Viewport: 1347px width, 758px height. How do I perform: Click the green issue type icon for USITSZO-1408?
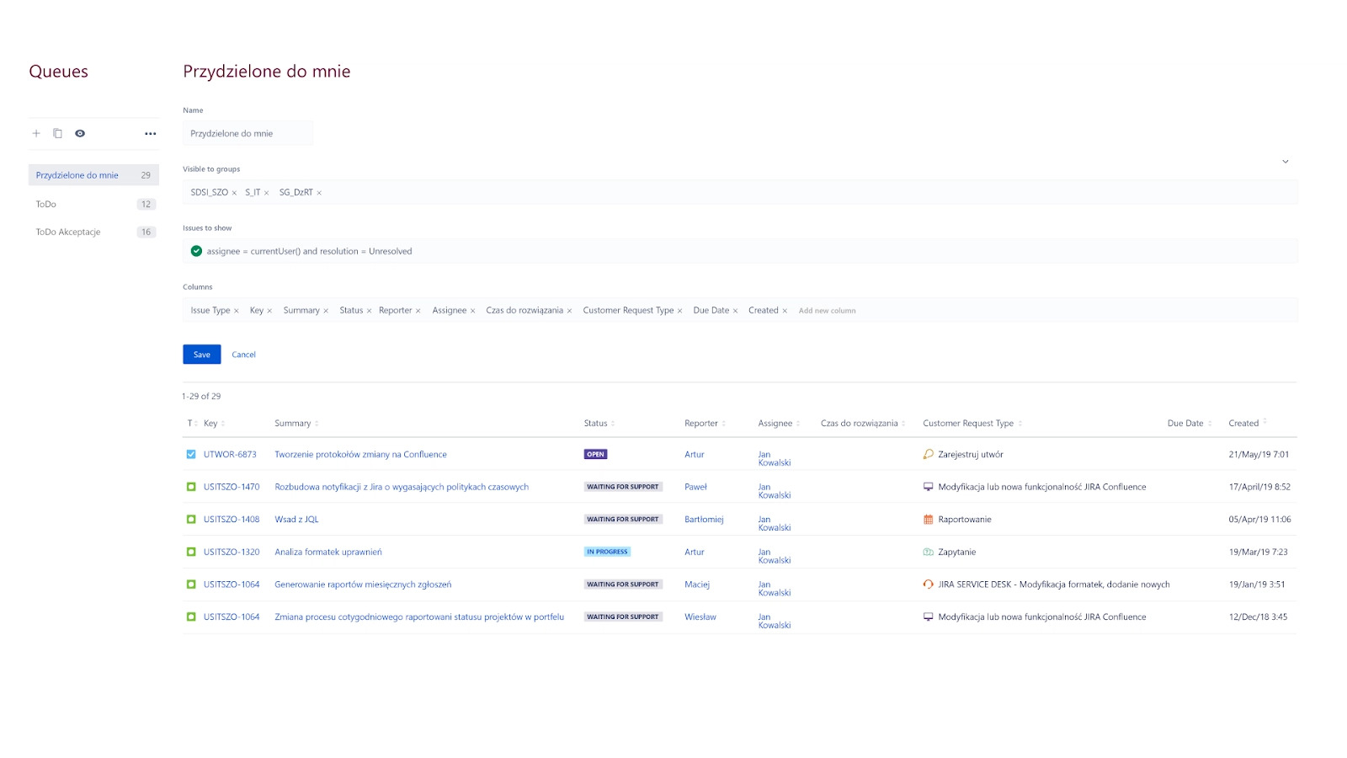pyautogui.click(x=191, y=520)
